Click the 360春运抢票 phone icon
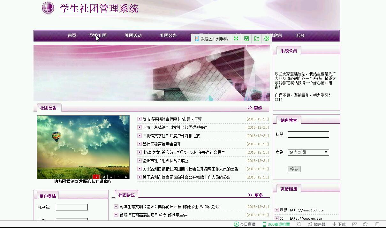The height and width of the screenshot is (228, 386). coord(264,224)
